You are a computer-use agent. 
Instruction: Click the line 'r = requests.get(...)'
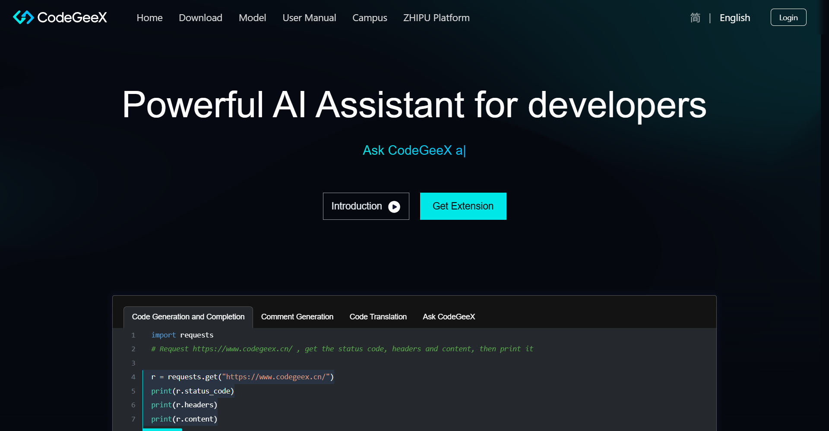pyautogui.click(x=242, y=377)
